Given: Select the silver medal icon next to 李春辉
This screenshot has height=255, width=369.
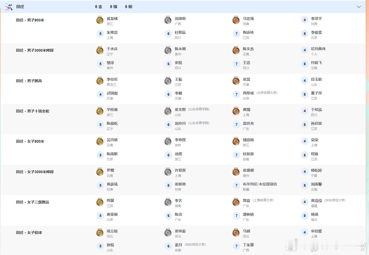Looking at the screenshot, I should pos(168,141).
